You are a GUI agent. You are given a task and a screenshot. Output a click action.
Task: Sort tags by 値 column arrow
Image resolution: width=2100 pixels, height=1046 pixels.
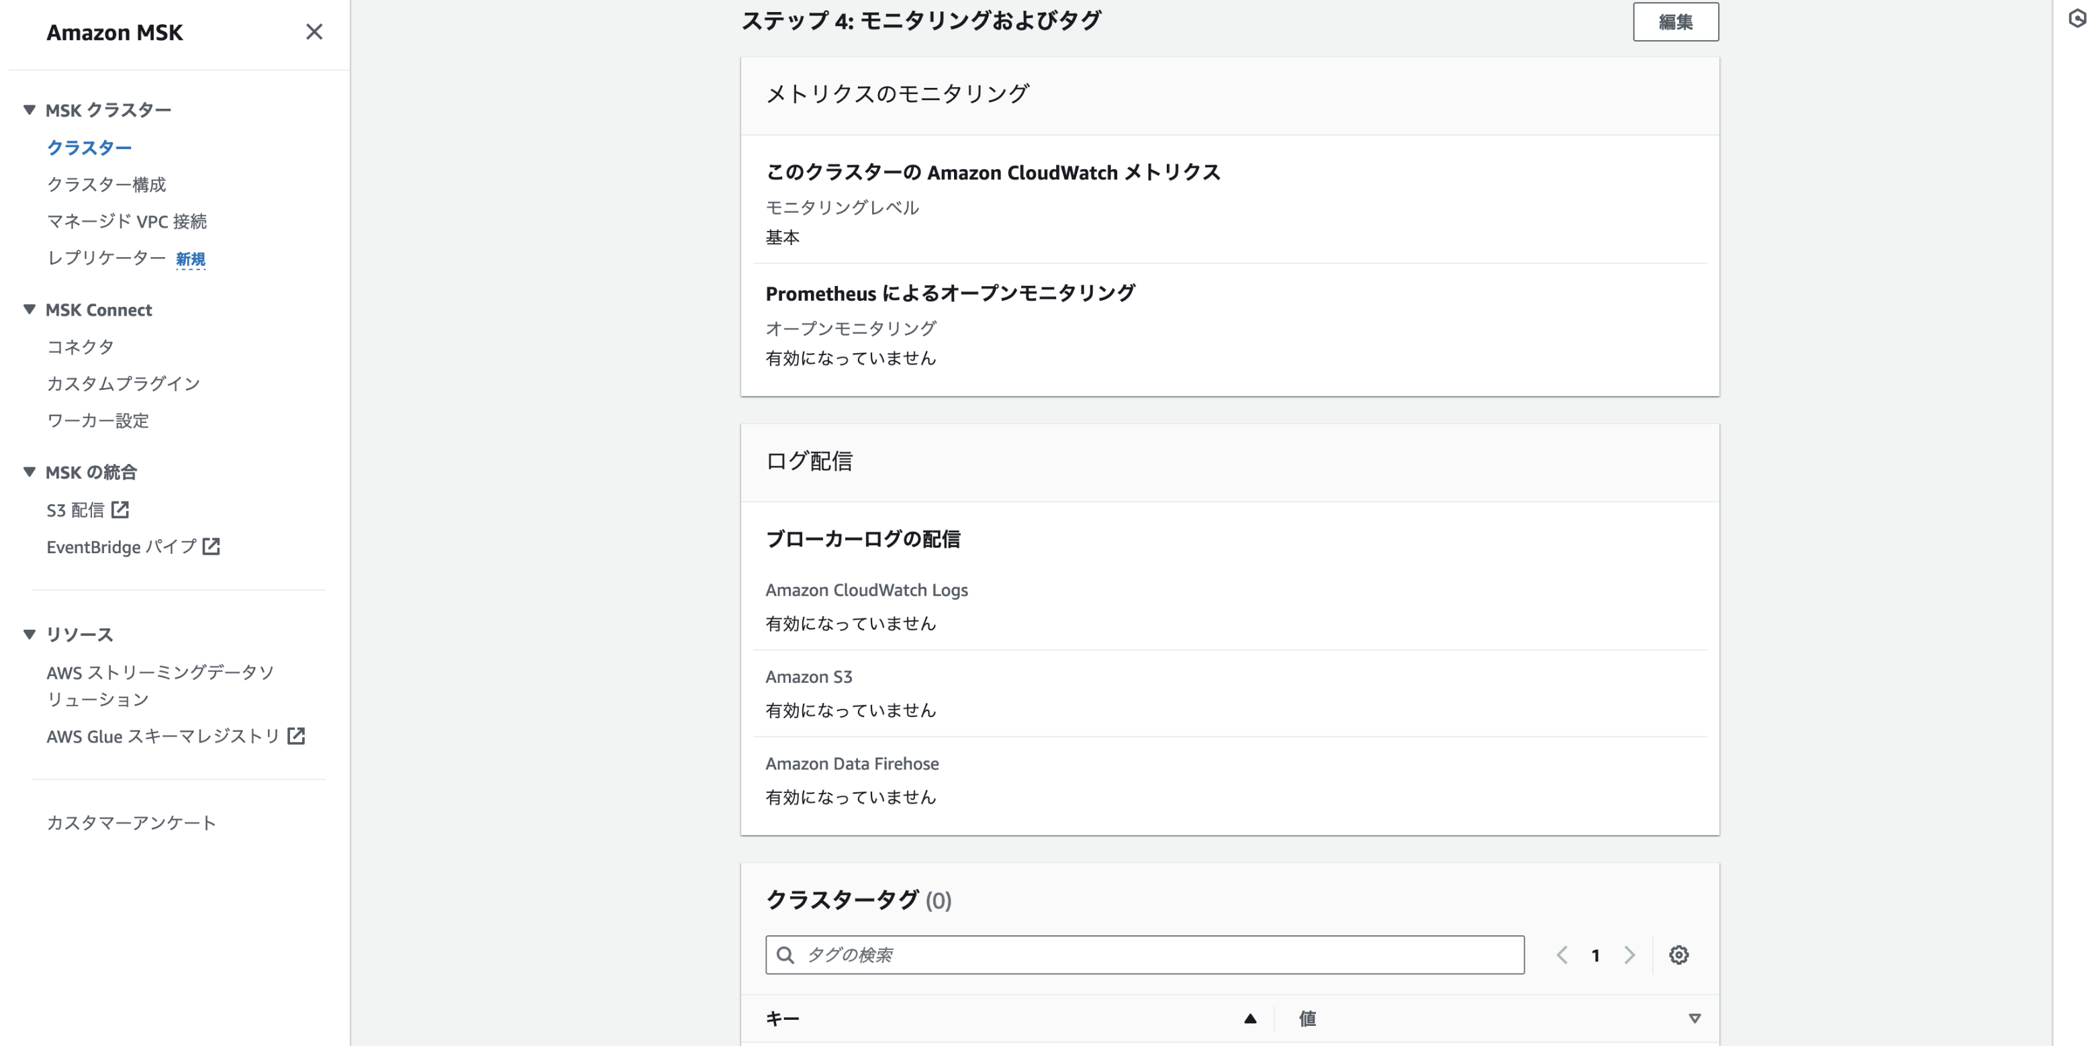pos(1694,1018)
